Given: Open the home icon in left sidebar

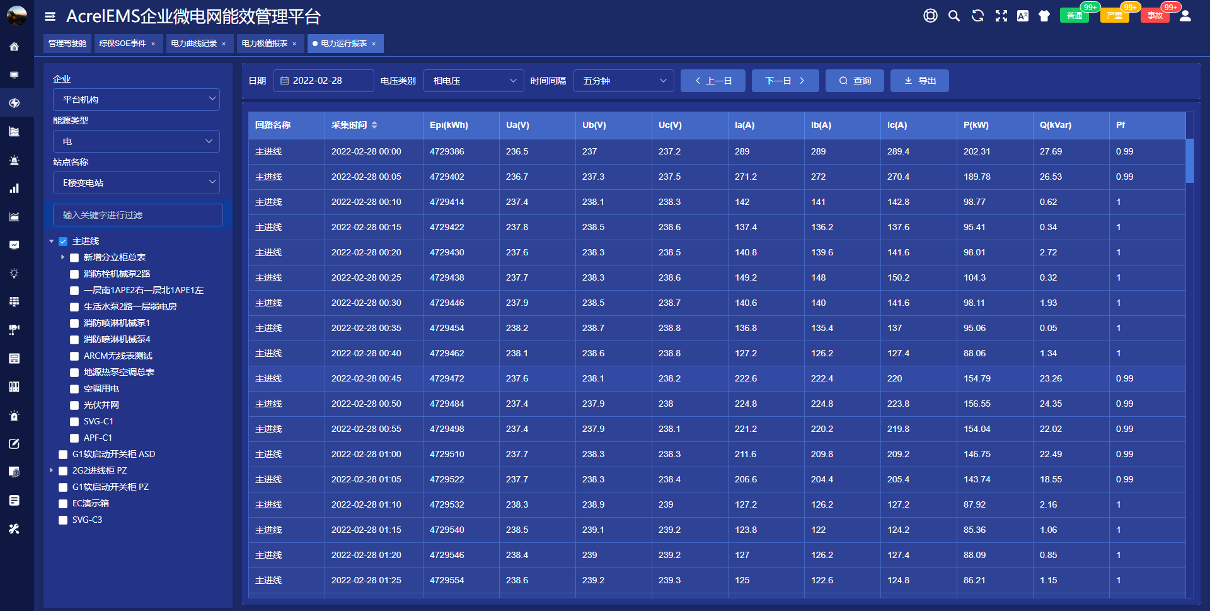Looking at the screenshot, I should point(14,47).
